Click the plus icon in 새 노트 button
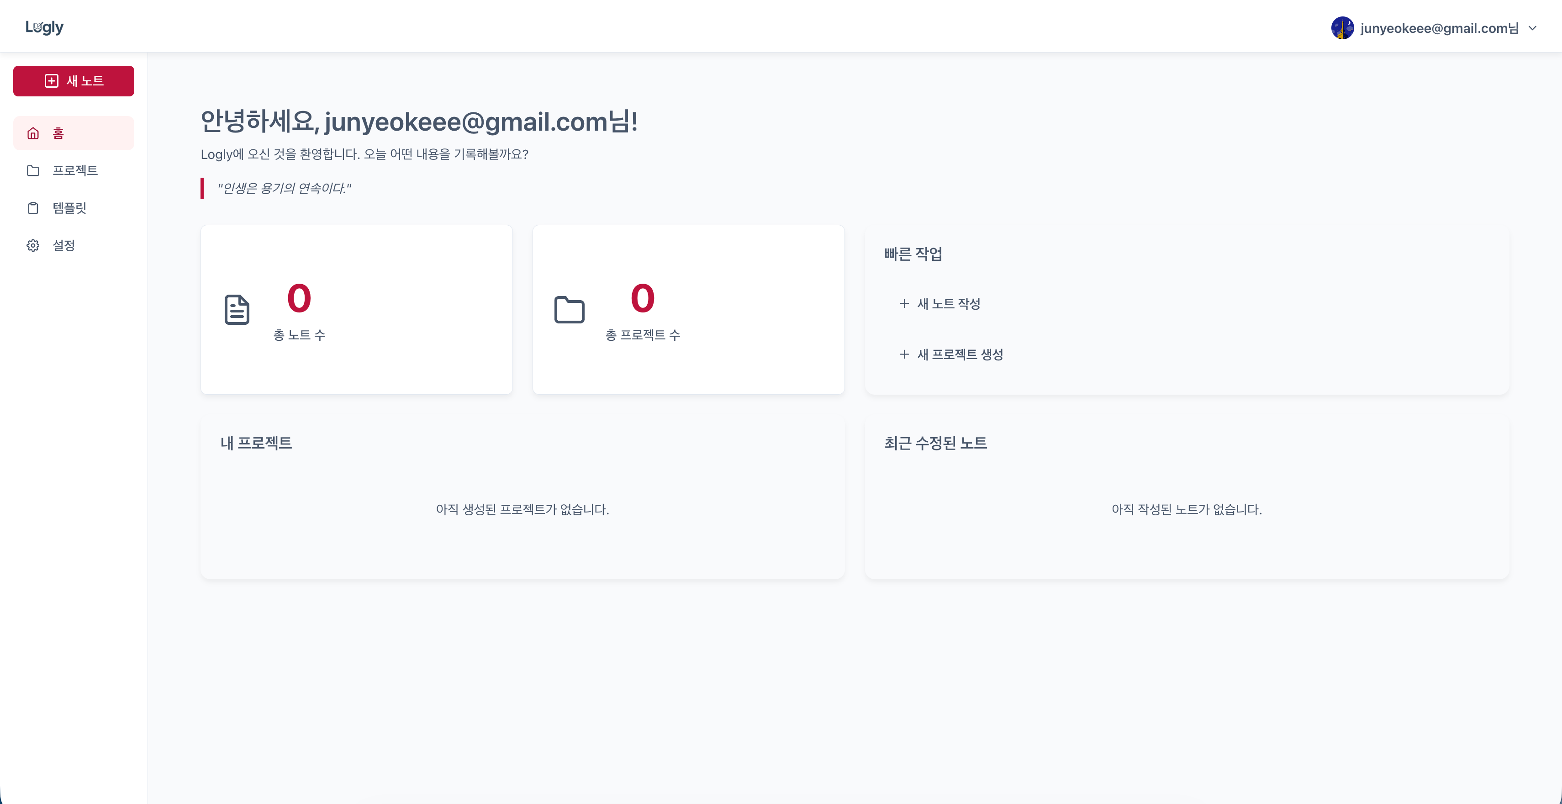 52,81
